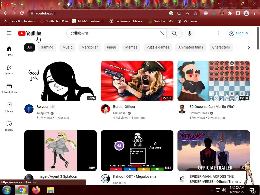The width and height of the screenshot is (260, 195).
Task: Open Chrome three-dot menu
Action: pos(254,13)
